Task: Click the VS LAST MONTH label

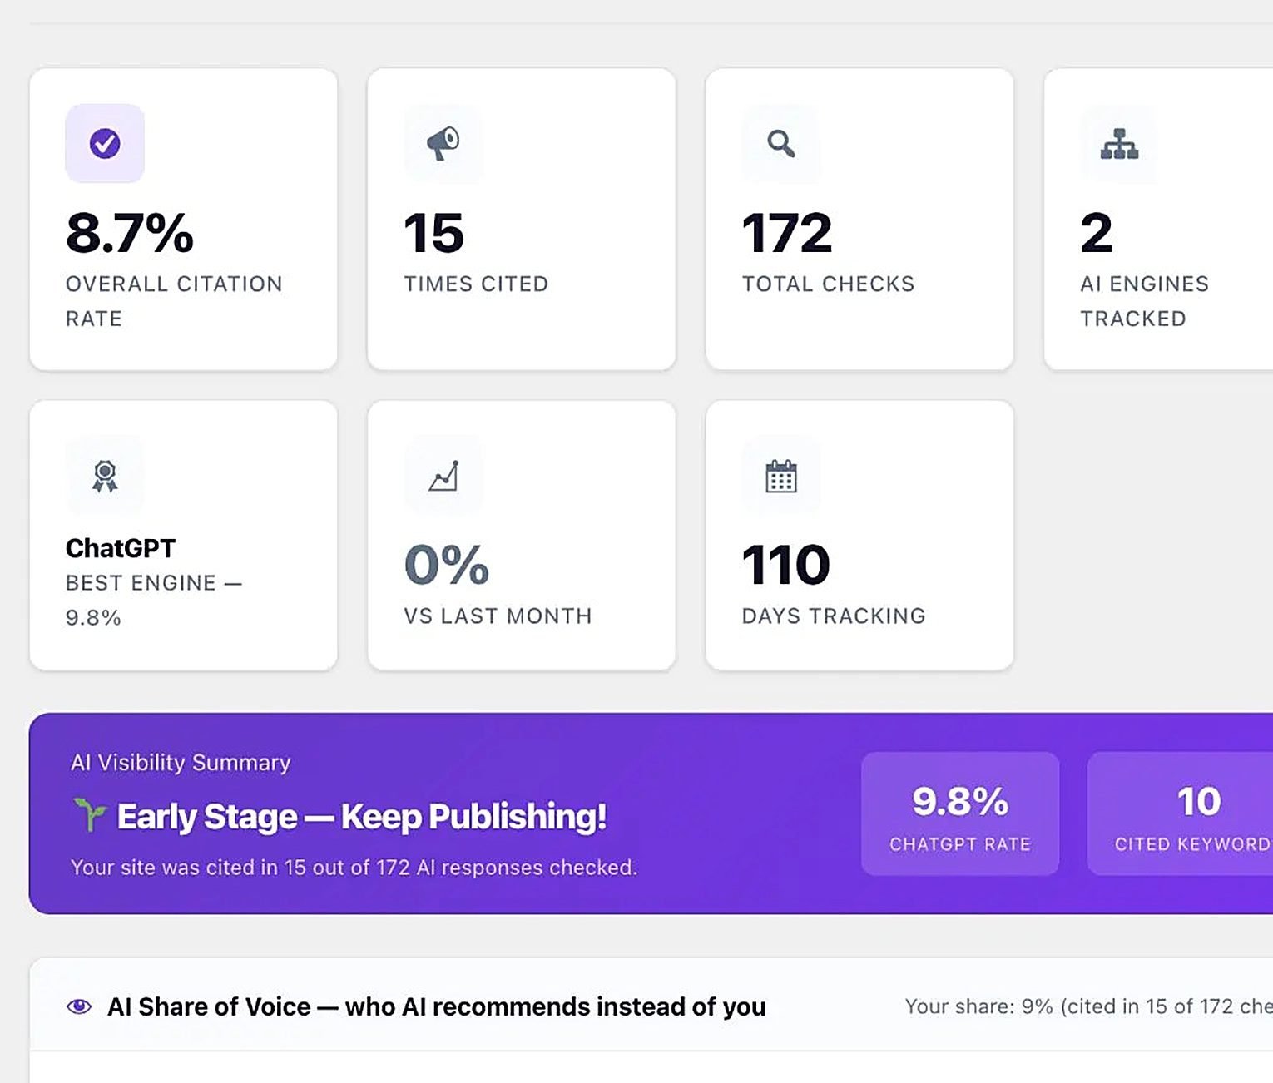Action: pos(498,616)
